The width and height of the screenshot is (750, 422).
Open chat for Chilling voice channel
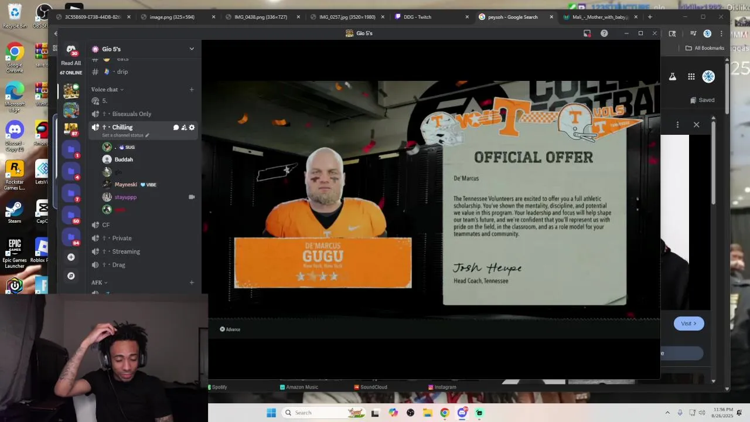point(176,127)
